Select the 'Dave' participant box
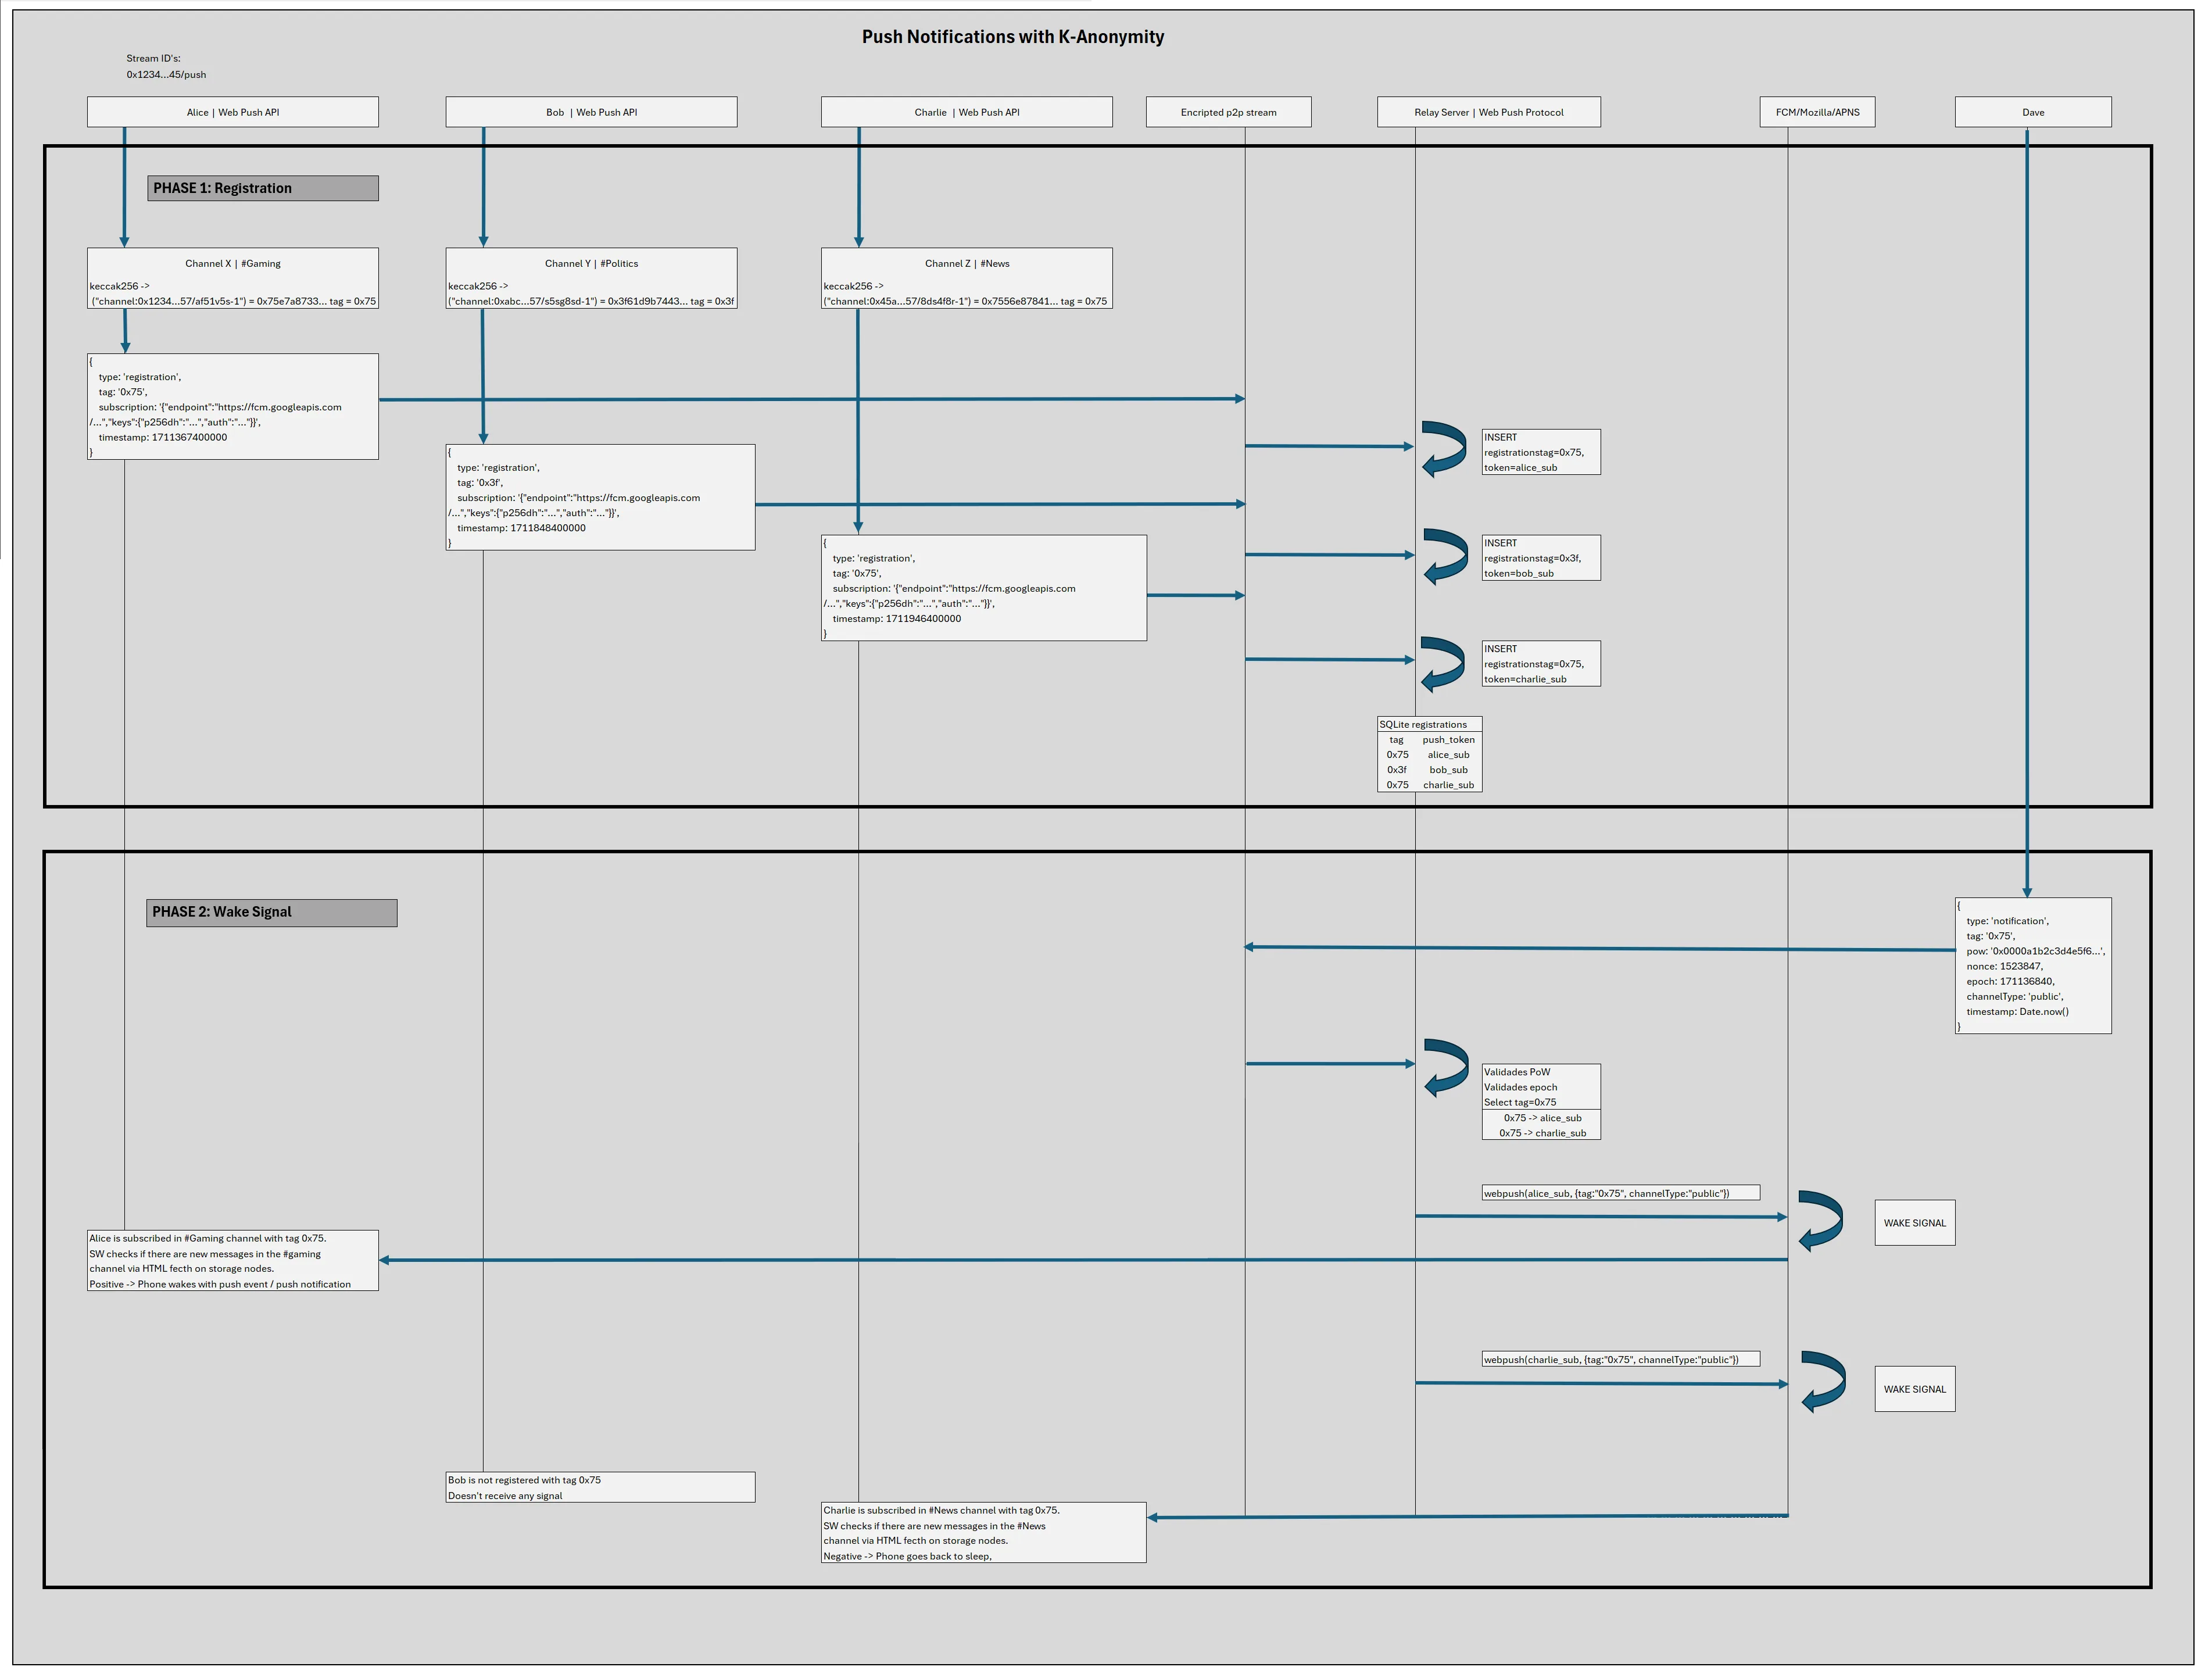 pyautogui.click(x=2033, y=112)
